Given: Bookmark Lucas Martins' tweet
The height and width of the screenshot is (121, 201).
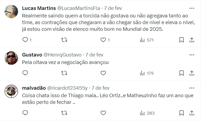Looking at the screenshot, I should [182, 40].
